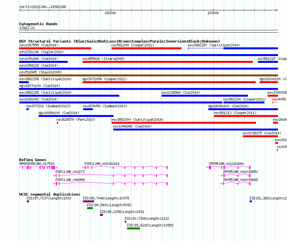Select the blue nsv1046946 (Coe2014) bar
This screenshot has width=287, height=241.
click(x=195, y=130)
